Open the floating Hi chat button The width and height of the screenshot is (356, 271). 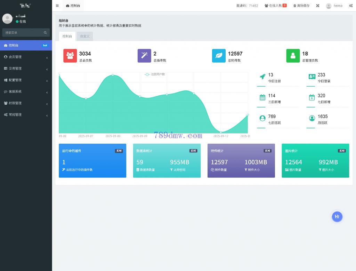337,216
